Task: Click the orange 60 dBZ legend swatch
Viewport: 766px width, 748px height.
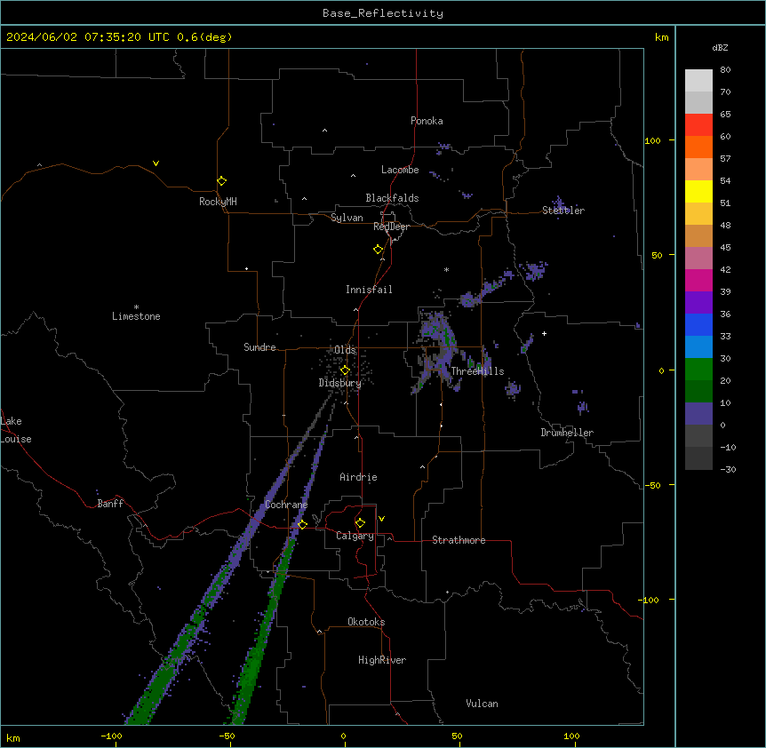Action: [698, 147]
